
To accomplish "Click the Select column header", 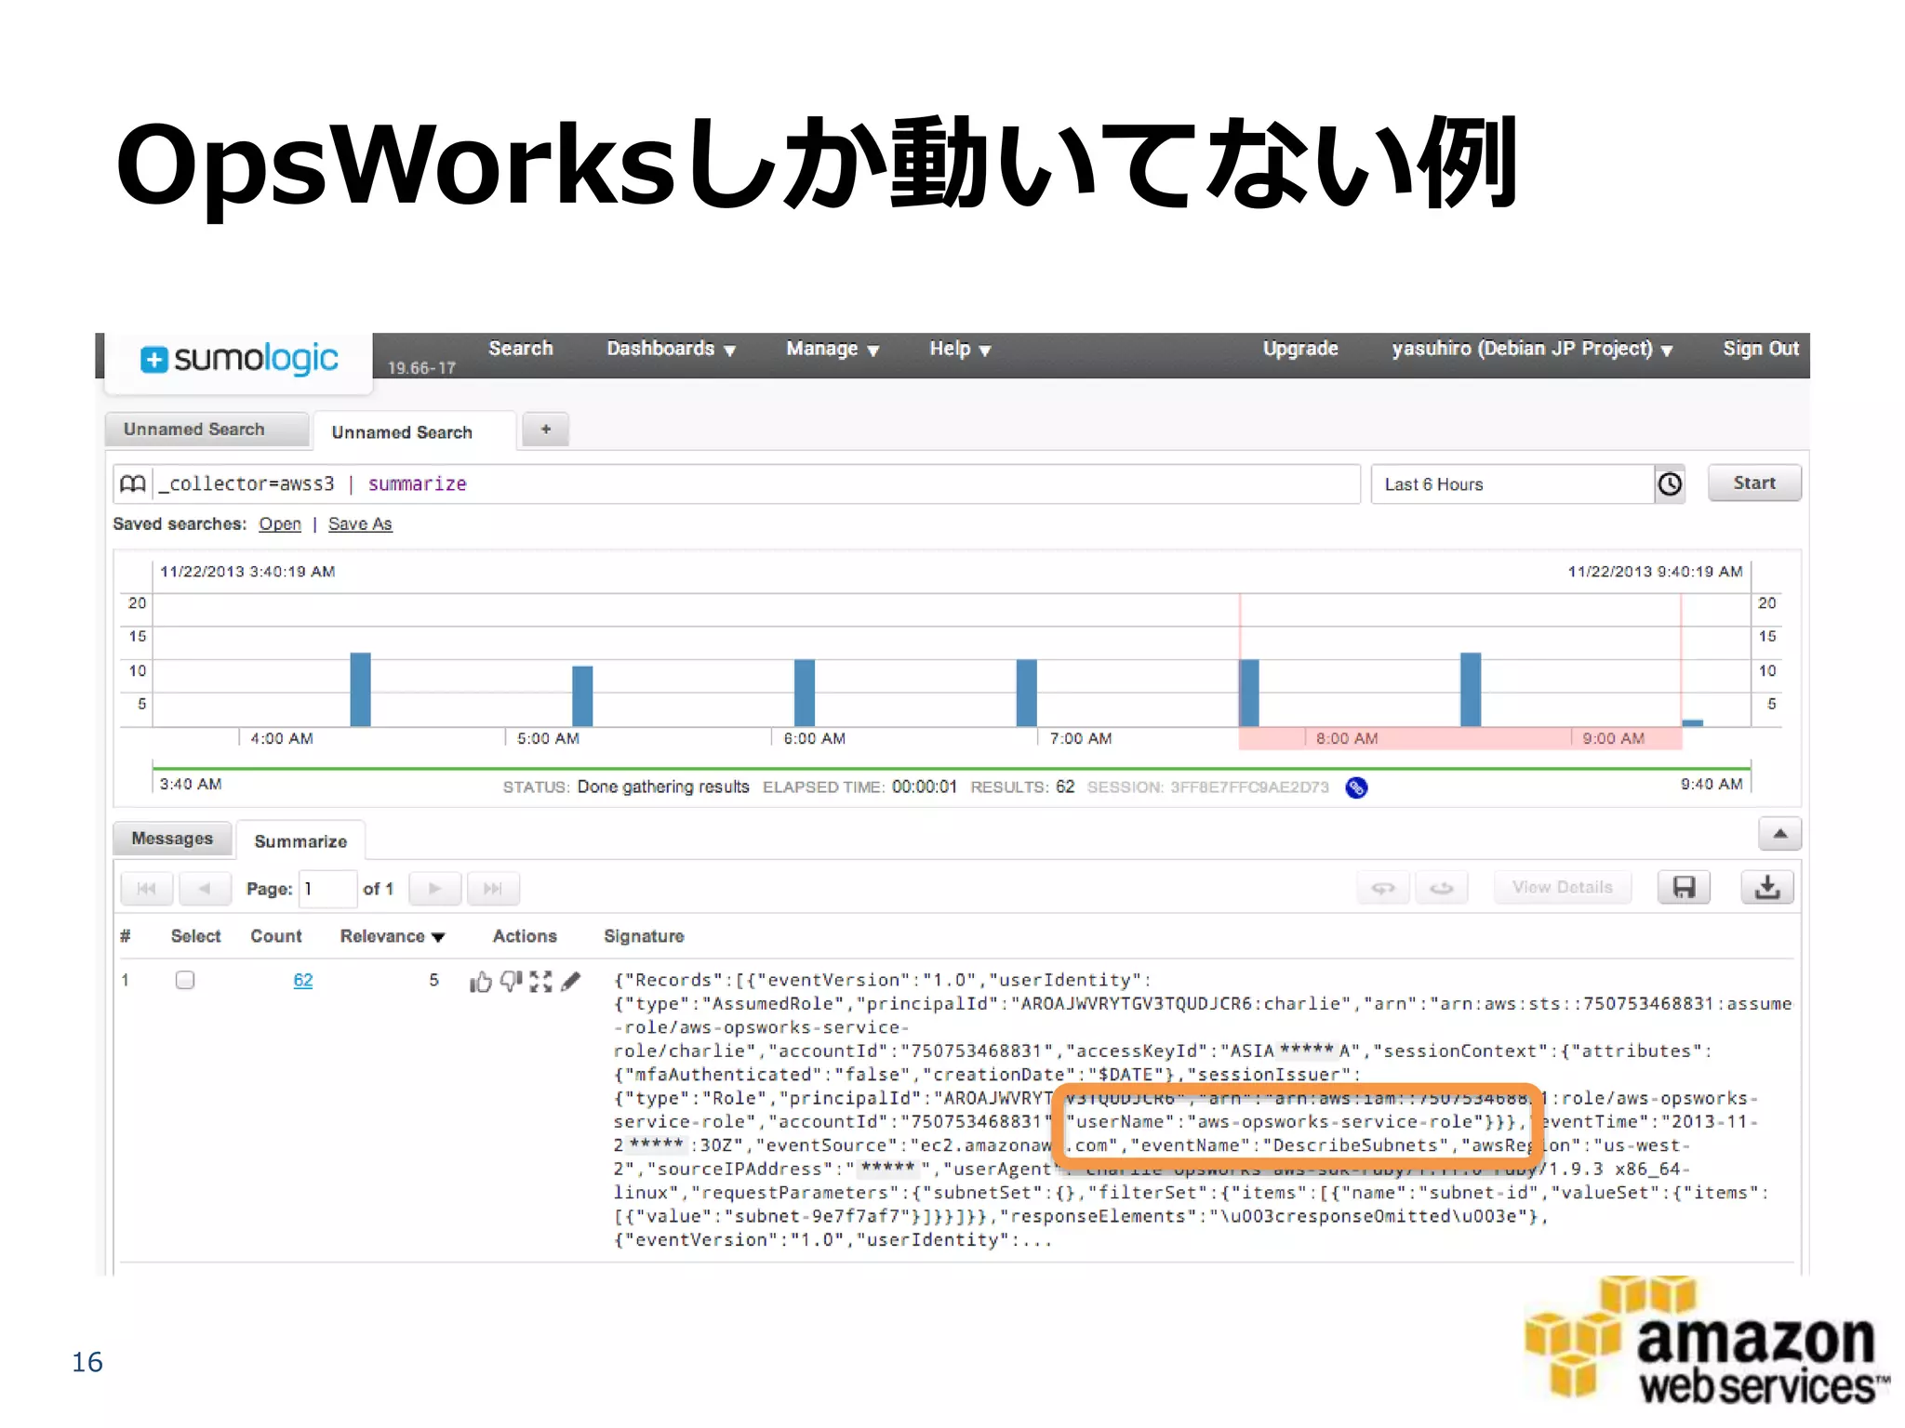I will 195,937.
